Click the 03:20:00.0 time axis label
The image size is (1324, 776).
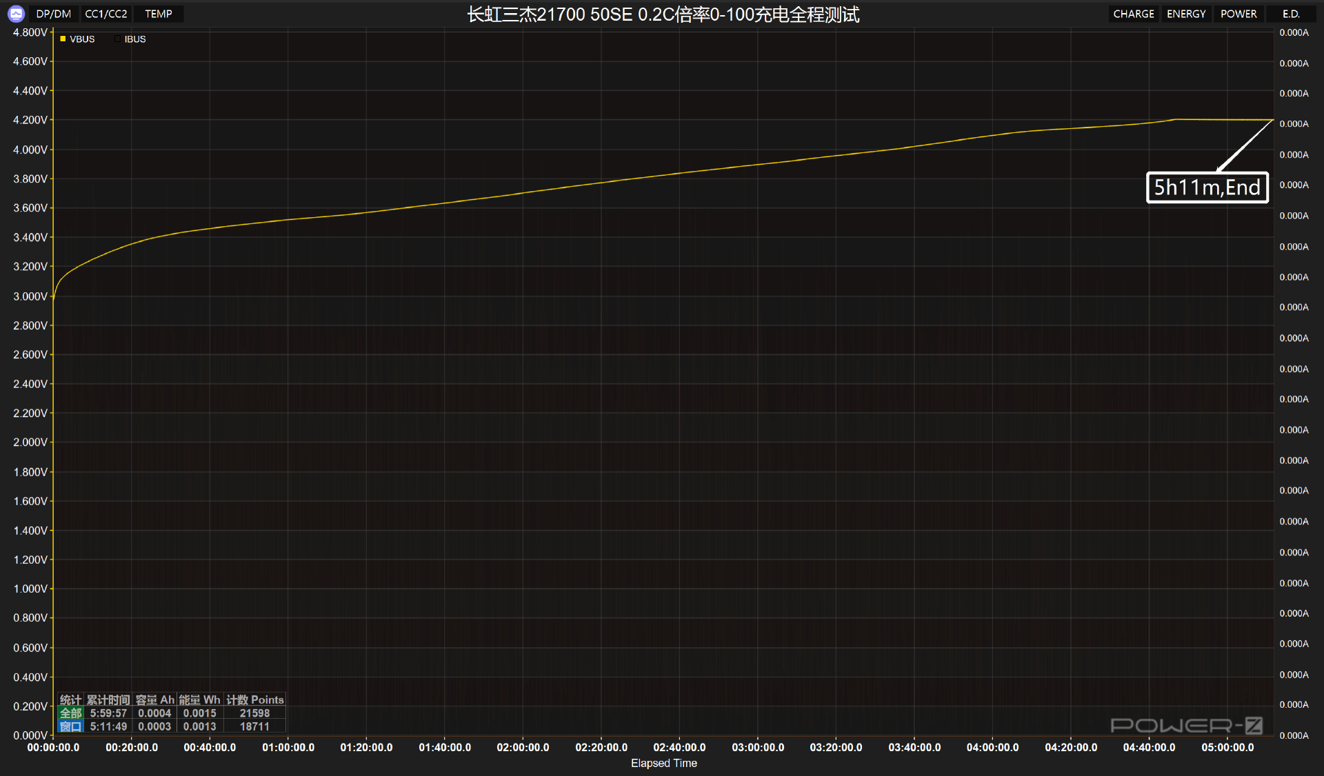(836, 747)
